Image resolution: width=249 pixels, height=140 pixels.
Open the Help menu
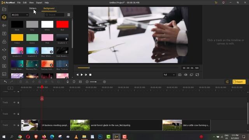tap(47, 3)
